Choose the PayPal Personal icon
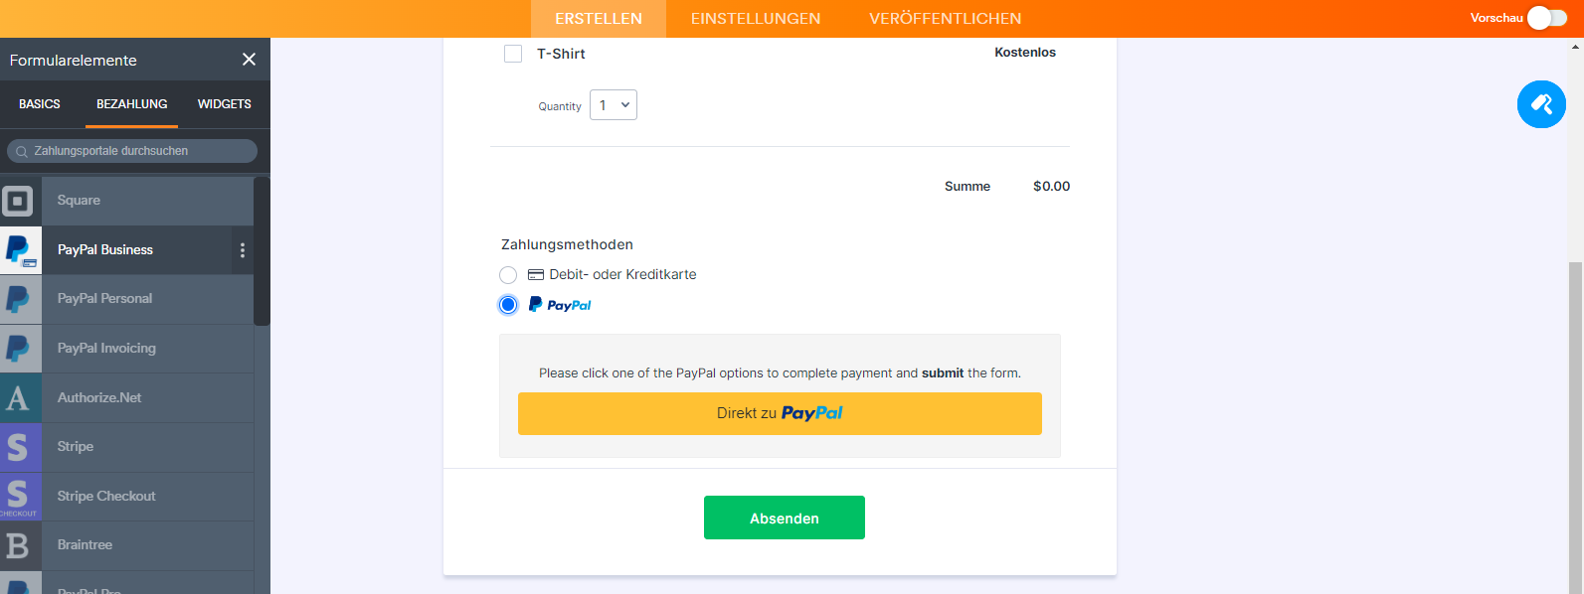Image resolution: width=1584 pixels, height=594 pixels. point(19,299)
